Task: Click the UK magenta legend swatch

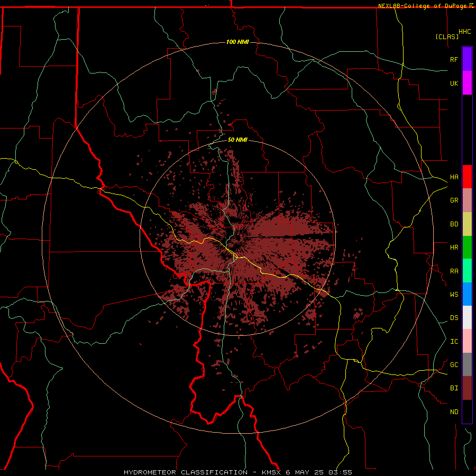Action: [467, 83]
